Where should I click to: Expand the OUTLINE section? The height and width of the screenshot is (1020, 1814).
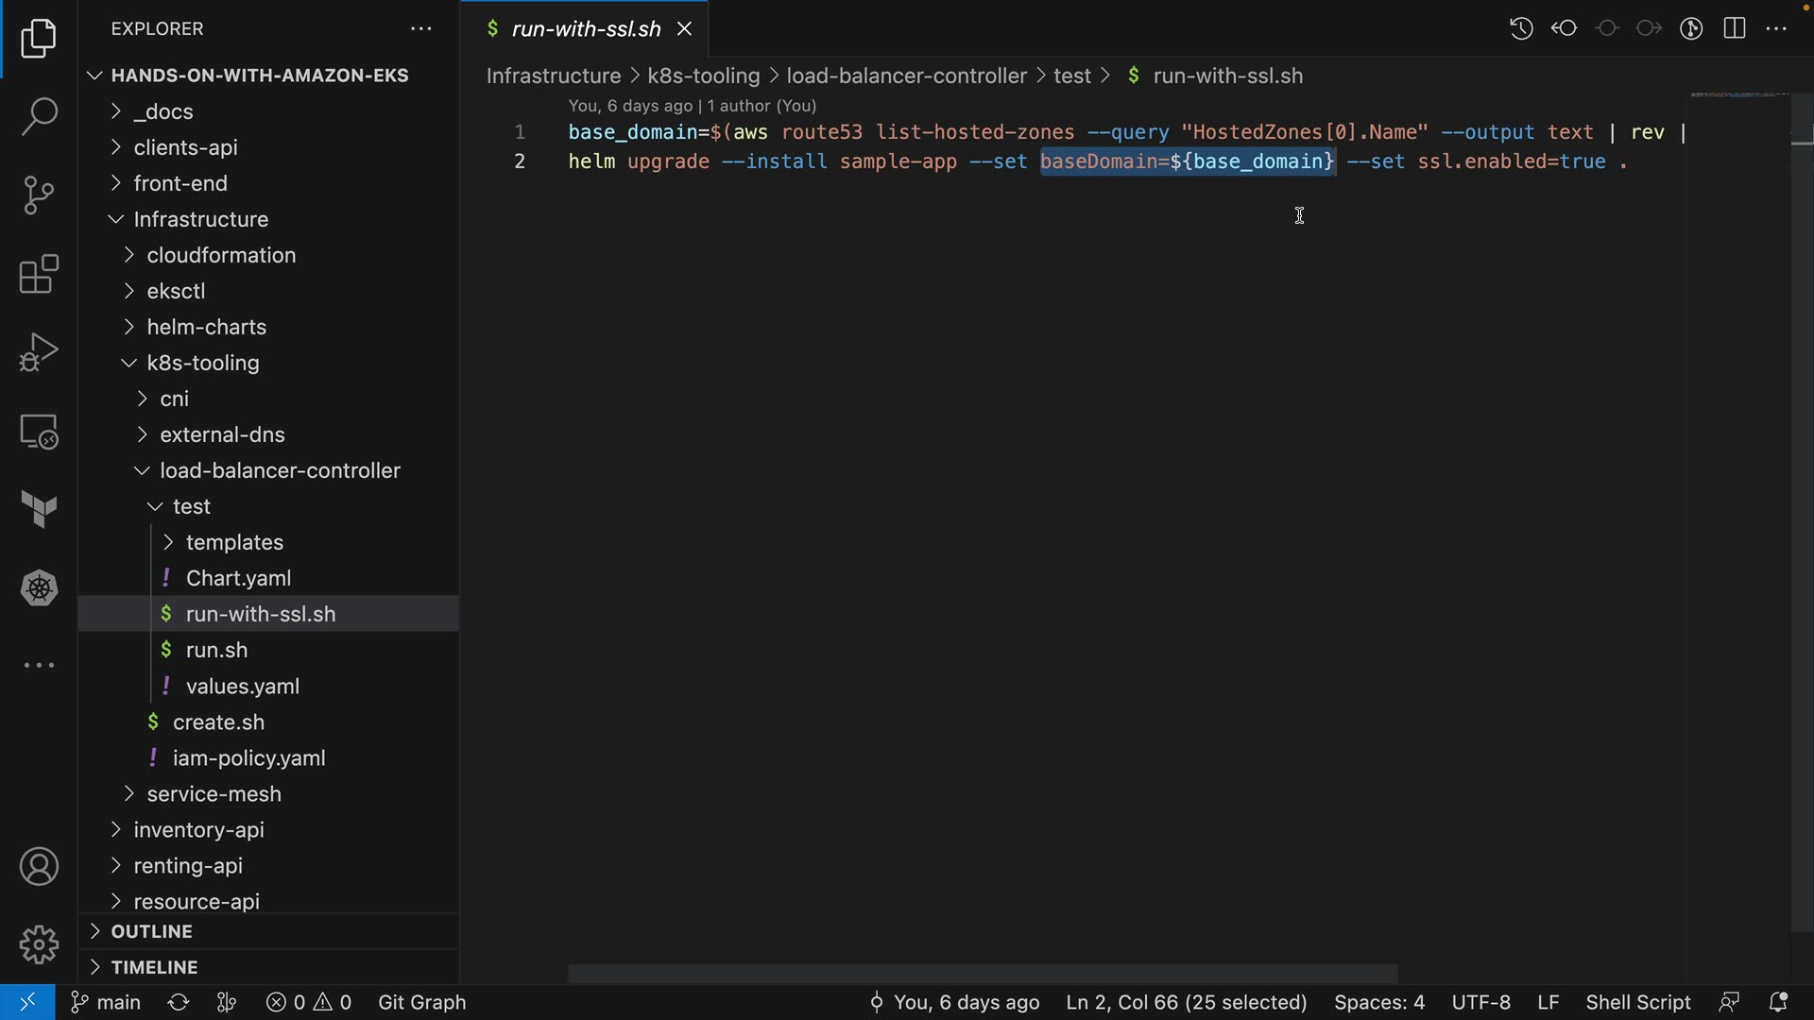click(151, 931)
